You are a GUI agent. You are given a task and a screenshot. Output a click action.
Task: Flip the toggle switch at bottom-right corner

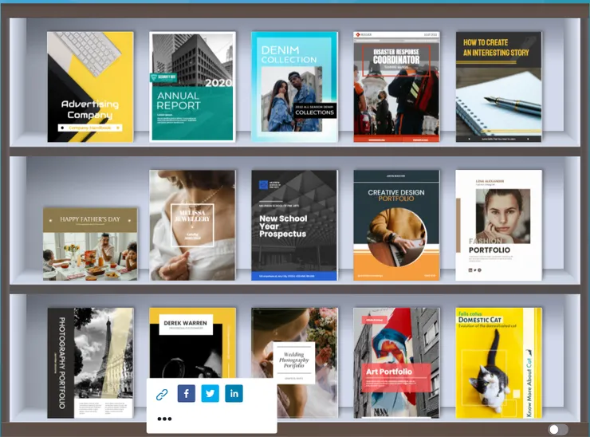(x=558, y=429)
